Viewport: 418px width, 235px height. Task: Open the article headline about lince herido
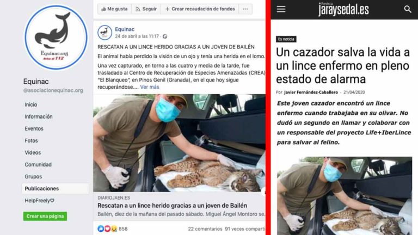(x=172, y=206)
